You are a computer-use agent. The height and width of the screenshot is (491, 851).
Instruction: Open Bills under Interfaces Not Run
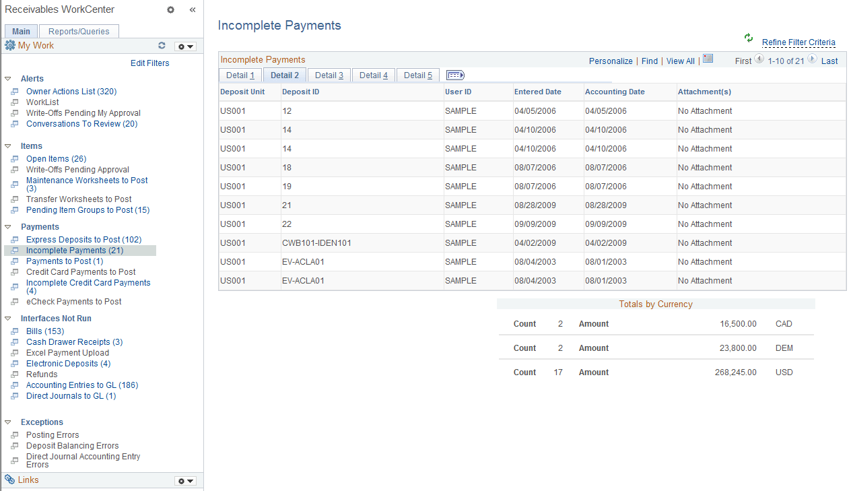click(44, 331)
